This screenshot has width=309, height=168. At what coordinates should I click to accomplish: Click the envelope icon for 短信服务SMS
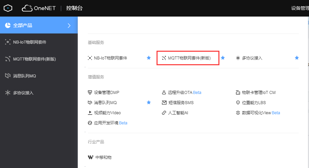[164, 102]
